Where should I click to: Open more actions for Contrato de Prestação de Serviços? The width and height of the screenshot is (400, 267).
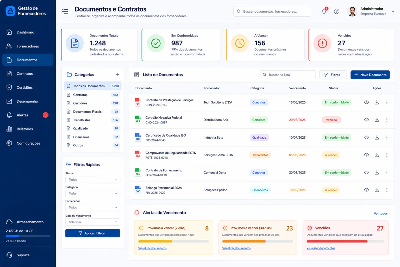[387, 102]
